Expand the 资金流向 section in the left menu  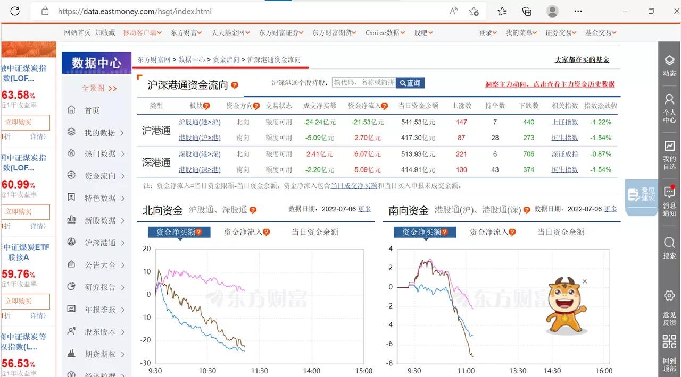pyautogui.click(x=99, y=175)
